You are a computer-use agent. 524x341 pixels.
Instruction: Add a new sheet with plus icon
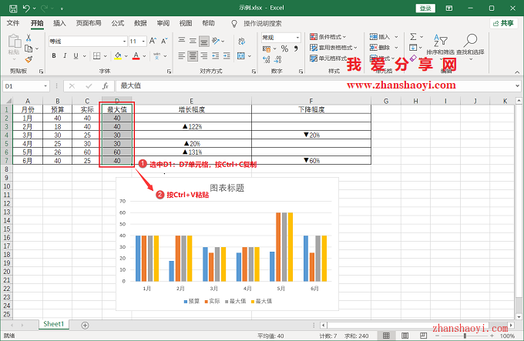click(x=86, y=326)
